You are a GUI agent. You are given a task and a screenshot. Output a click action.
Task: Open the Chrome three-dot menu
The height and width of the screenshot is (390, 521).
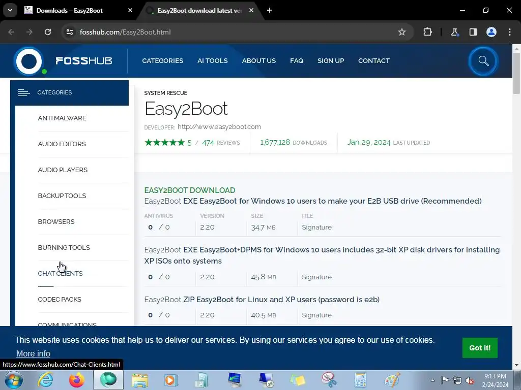click(510, 32)
